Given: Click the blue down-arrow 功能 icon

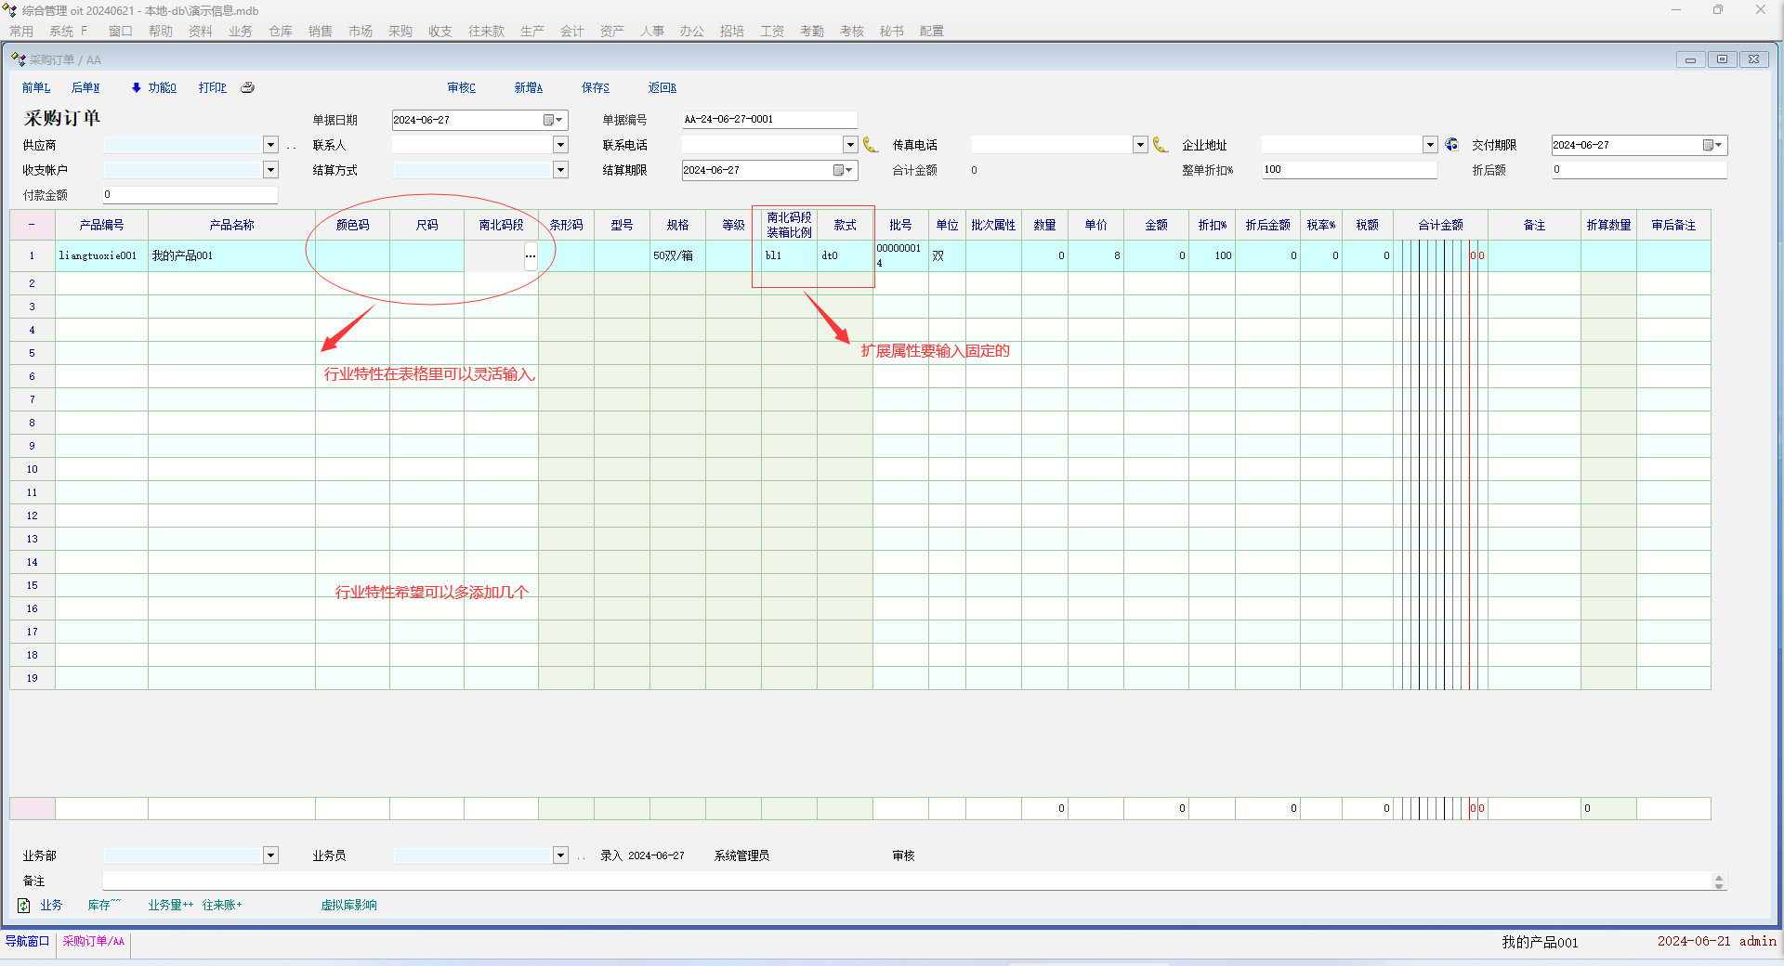Looking at the screenshot, I should point(136,87).
